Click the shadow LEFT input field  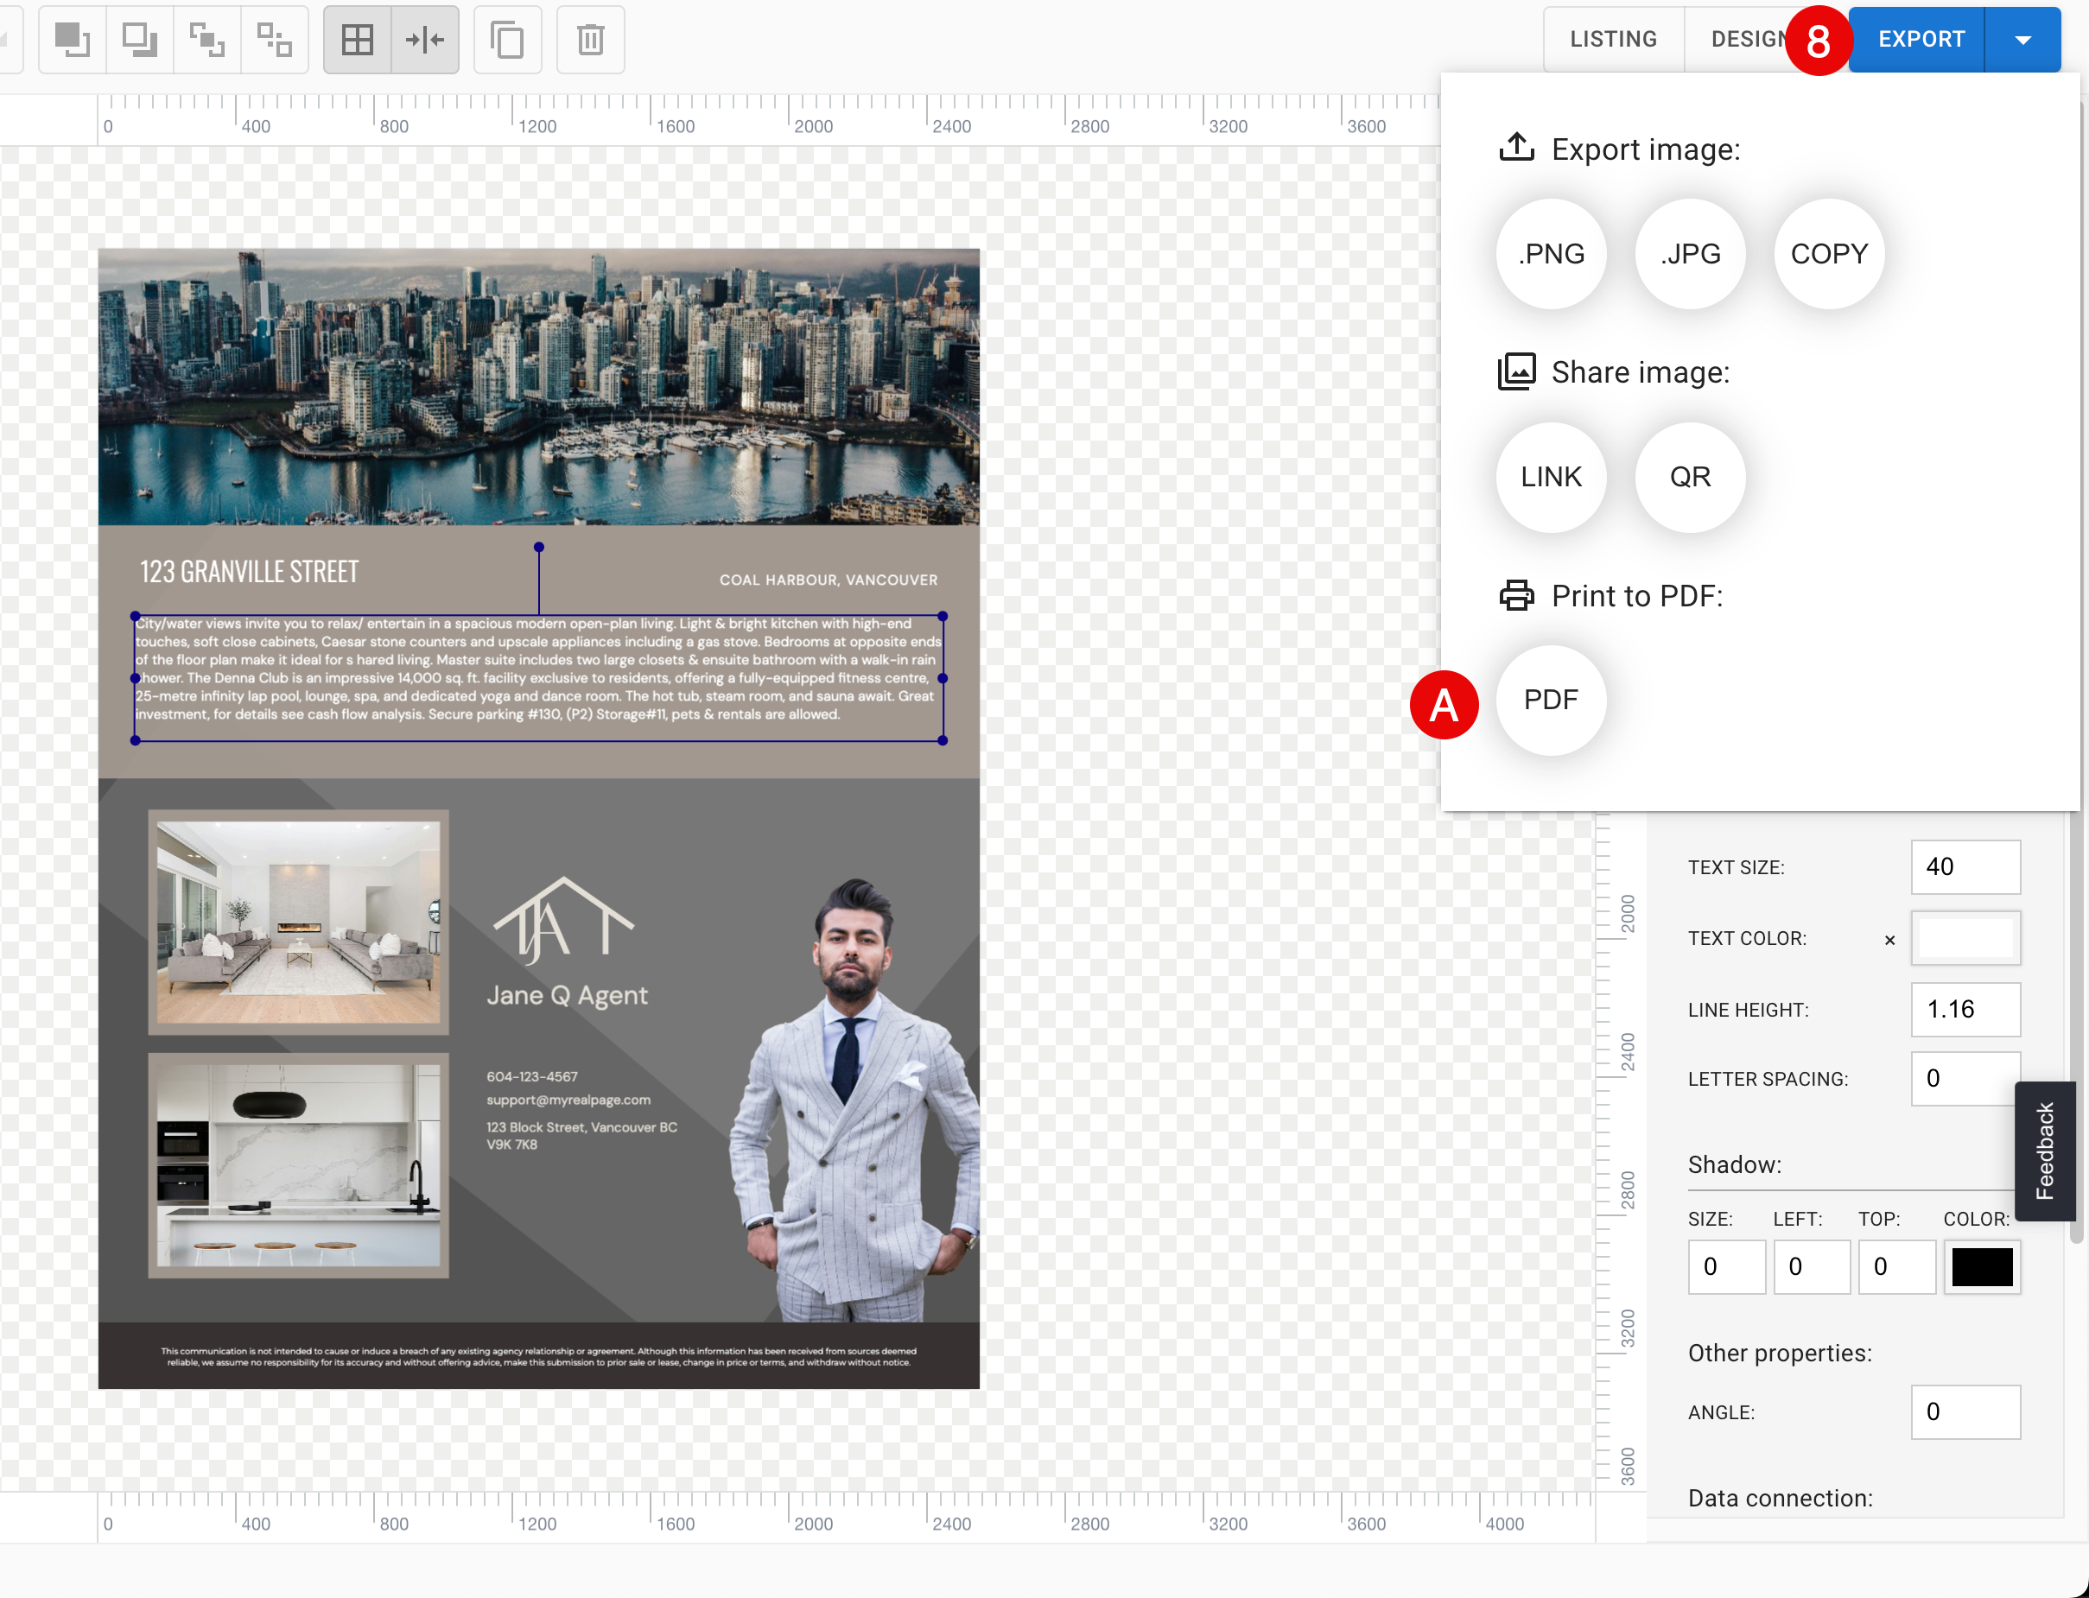click(x=1811, y=1267)
